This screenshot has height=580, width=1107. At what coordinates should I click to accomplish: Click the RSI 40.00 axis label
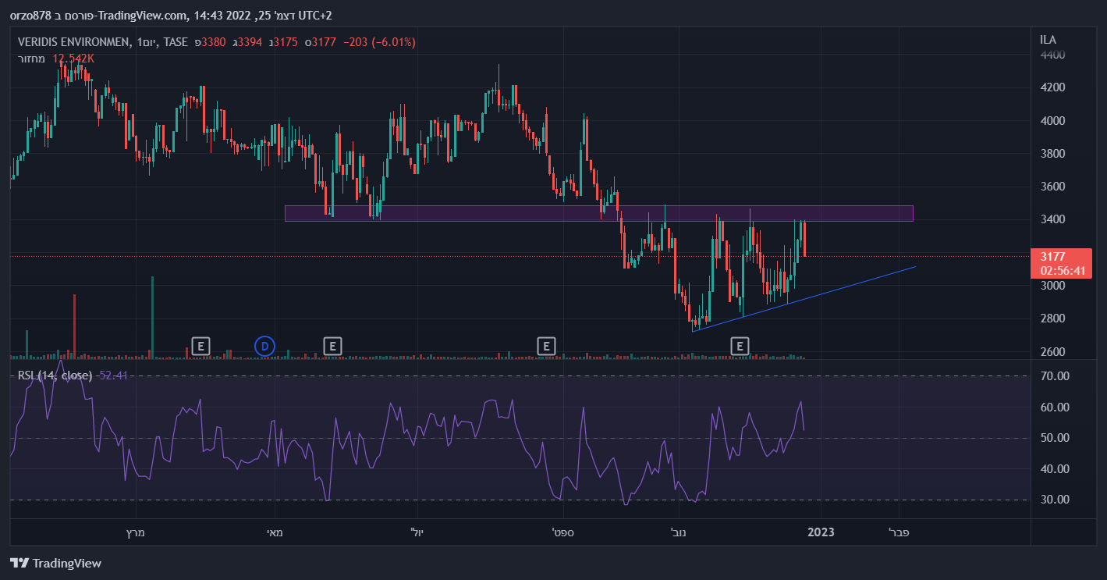pos(1055,469)
